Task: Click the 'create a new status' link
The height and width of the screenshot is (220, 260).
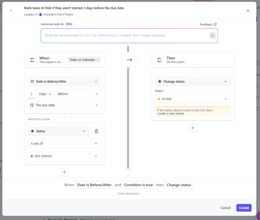Action: [171, 114]
